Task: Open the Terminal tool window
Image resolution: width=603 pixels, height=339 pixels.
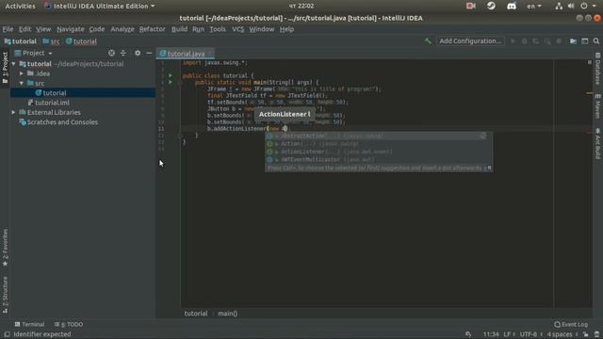Action: [29, 324]
